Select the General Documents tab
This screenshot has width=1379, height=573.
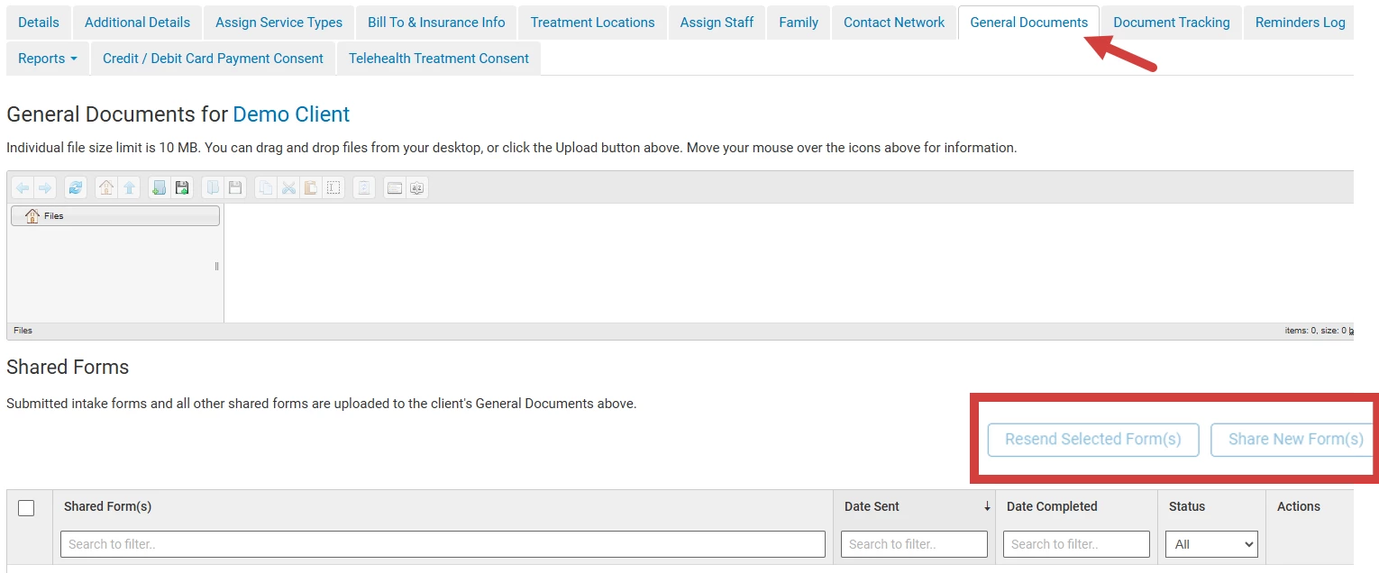(x=1029, y=23)
